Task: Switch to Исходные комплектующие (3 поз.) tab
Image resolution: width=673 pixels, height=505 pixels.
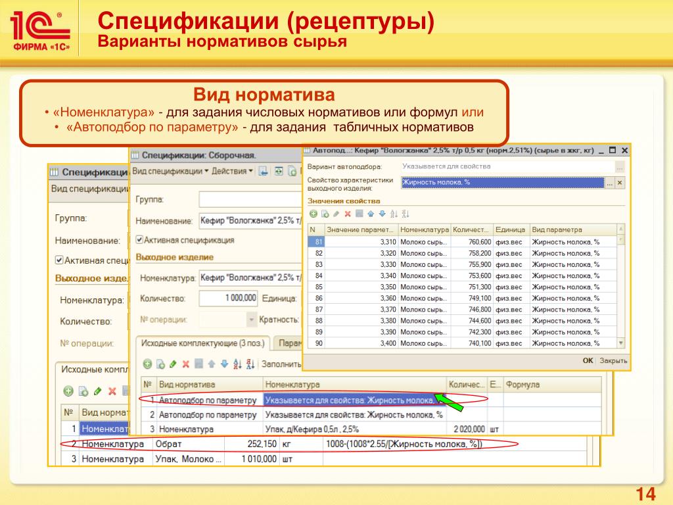Action: [x=203, y=343]
